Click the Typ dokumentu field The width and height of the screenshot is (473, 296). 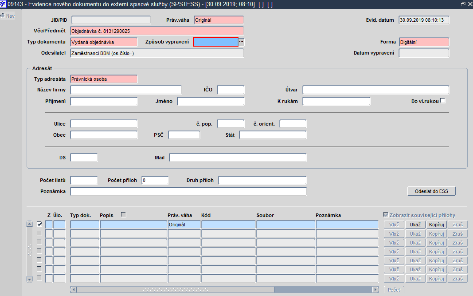point(104,42)
